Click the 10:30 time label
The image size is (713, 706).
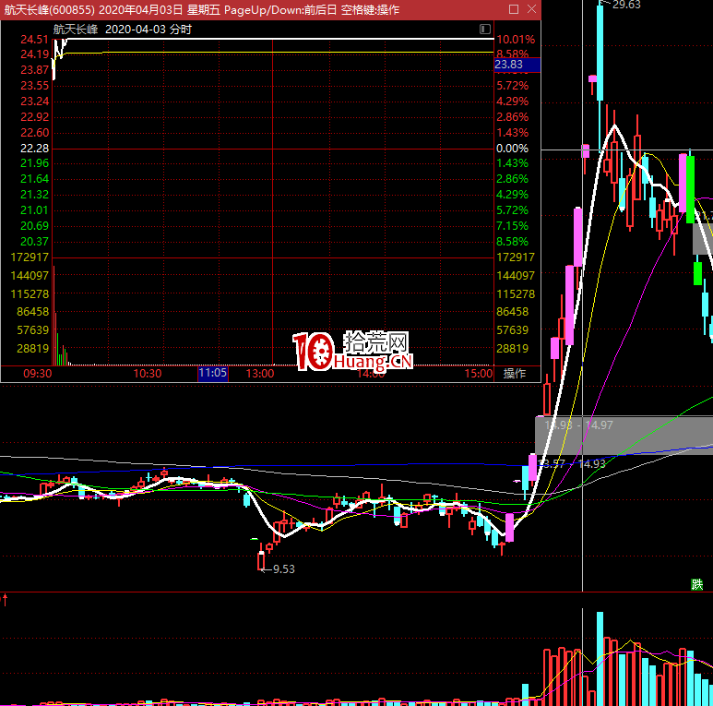click(148, 374)
